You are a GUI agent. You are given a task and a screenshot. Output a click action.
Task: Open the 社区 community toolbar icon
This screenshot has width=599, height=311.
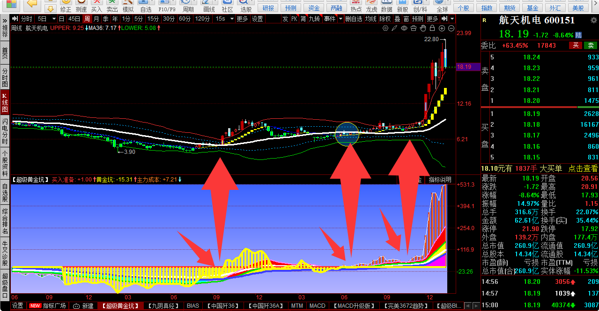click(x=227, y=6)
